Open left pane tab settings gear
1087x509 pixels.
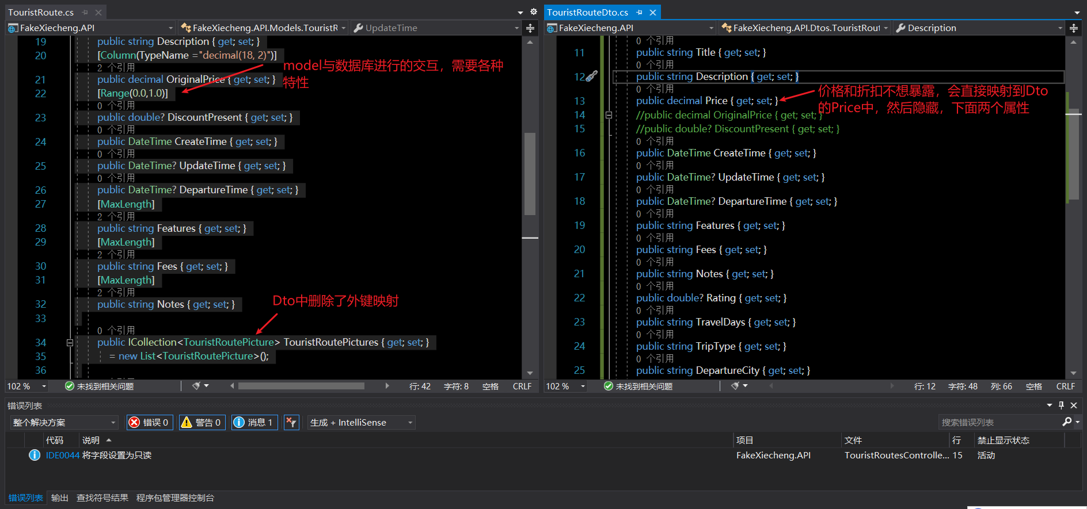click(x=534, y=12)
